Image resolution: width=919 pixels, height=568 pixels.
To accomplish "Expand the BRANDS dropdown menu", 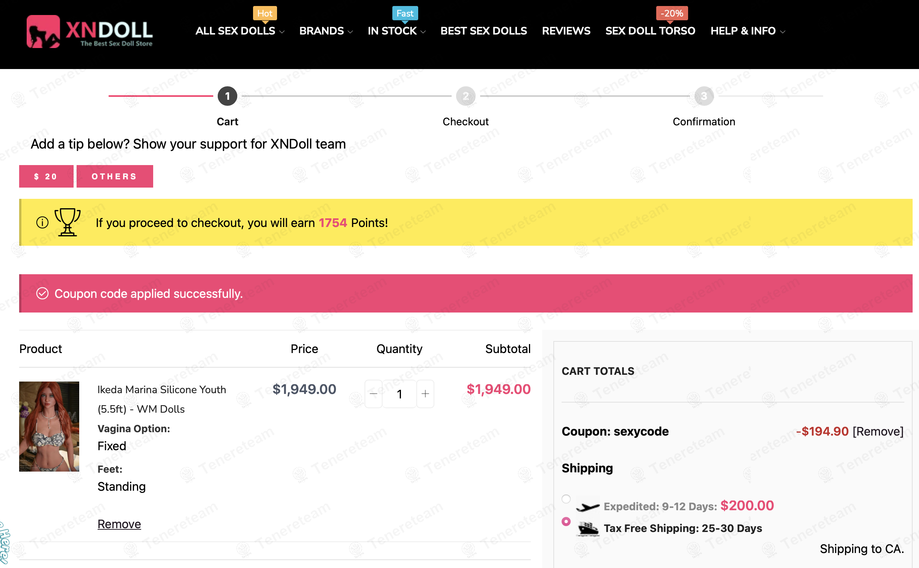I will click(x=326, y=31).
